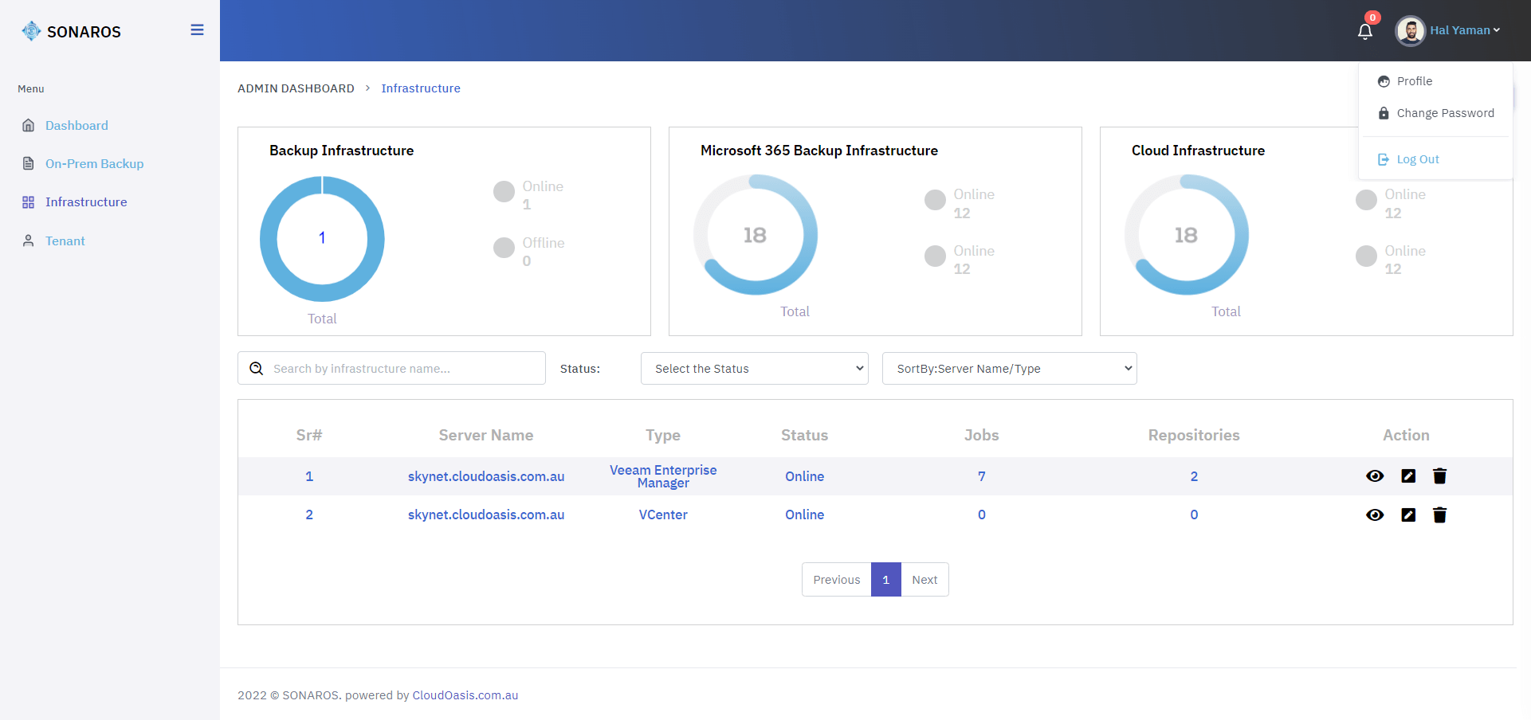The image size is (1531, 720).
Task: Choose Change Password from user menu
Action: click(x=1444, y=113)
